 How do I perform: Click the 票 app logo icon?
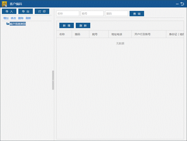point(4,4)
